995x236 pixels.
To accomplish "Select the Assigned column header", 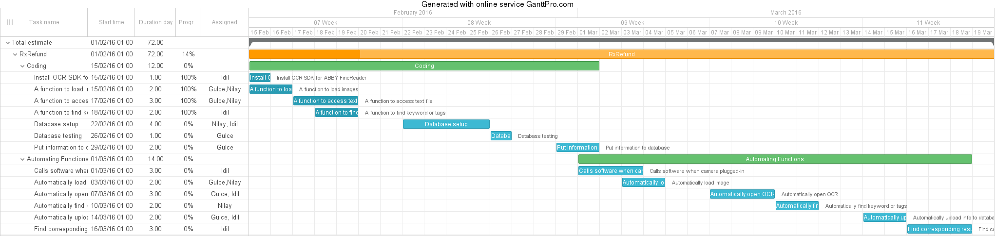I will pyautogui.click(x=224, y=22).
